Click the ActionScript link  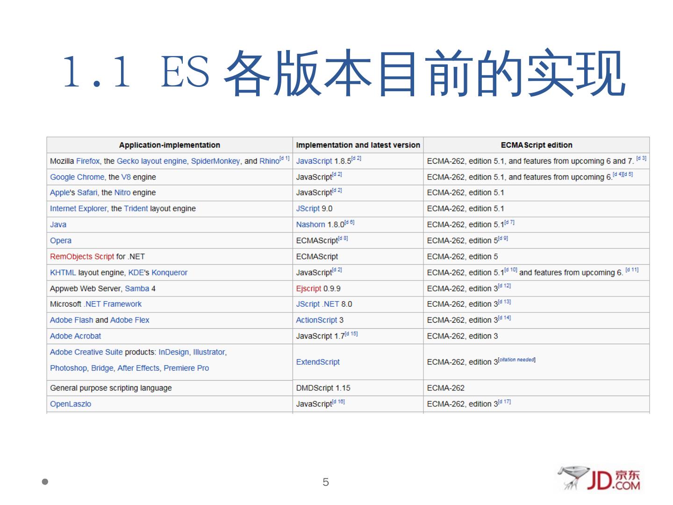pyautogui.click(x=316, y=320)
